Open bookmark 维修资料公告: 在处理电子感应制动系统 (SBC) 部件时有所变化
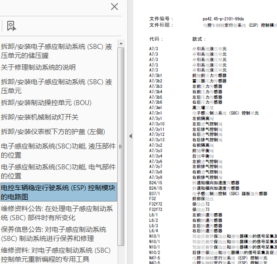The image size is (277, 264). pos(57,213)
